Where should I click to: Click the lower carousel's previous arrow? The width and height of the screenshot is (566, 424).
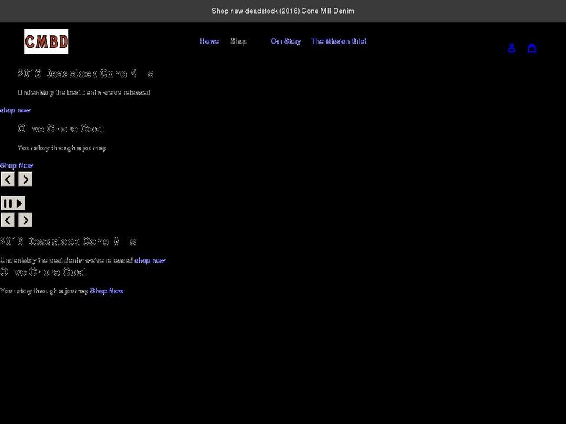pos(8,219)
